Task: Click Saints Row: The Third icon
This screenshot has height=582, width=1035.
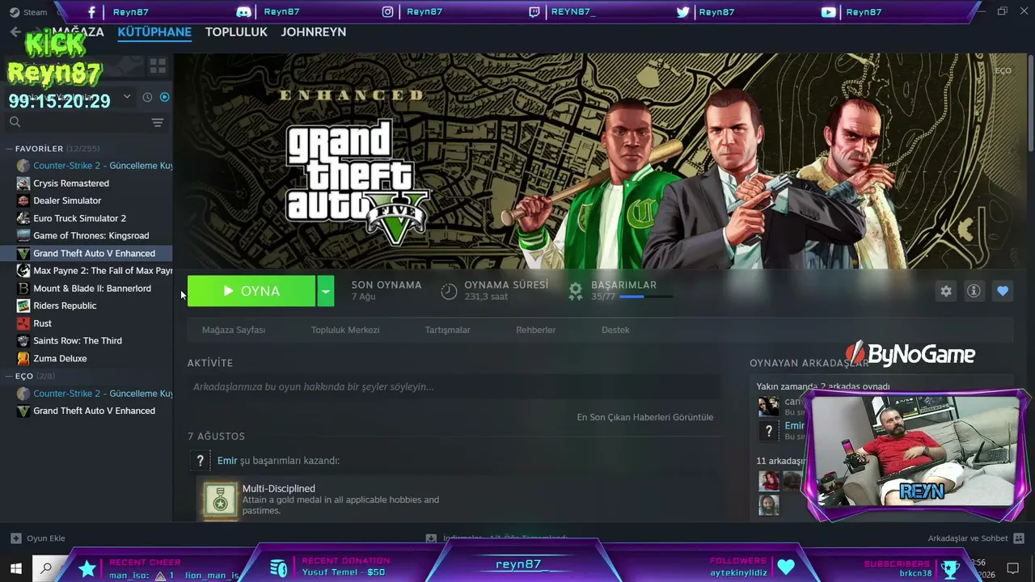Action: (23, 341)
